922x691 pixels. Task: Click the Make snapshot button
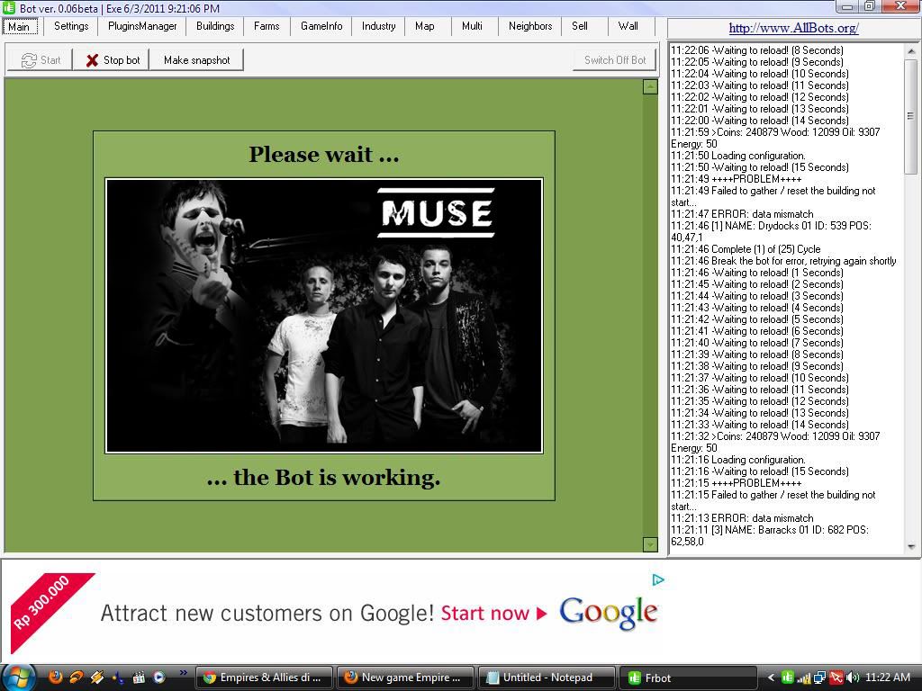197,60
